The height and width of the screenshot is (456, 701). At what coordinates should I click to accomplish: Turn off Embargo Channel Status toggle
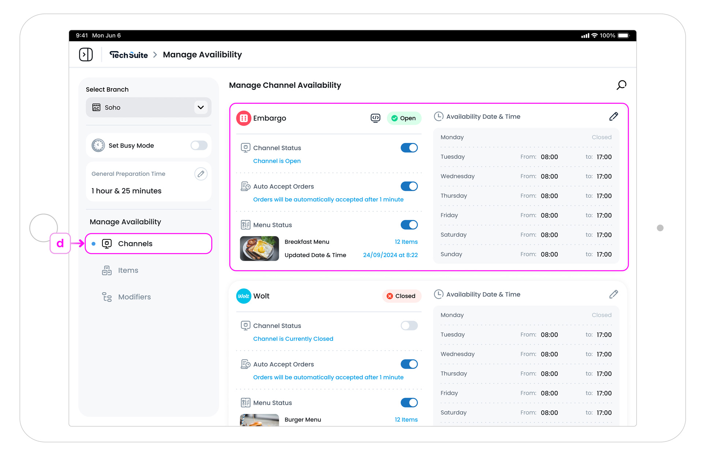pyautogui.click(x=409, y=148)
